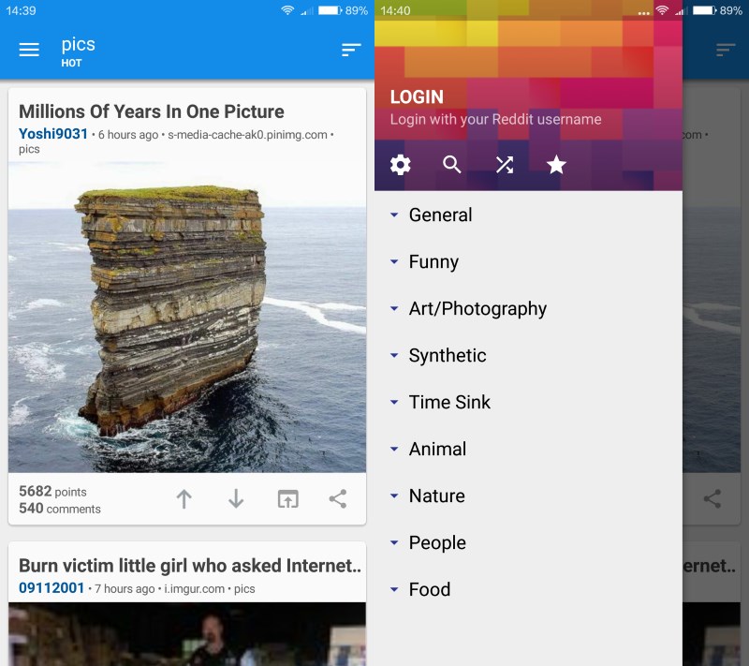Tap s-media-cache-ak0.pinimg.com source text
The image size is (749, 666).
[247, 135]
